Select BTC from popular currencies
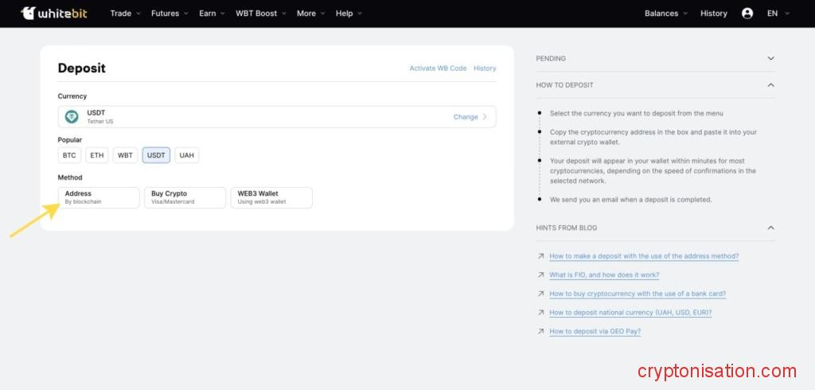This screenshot has width=815, height=390. (x=69, y=155)
